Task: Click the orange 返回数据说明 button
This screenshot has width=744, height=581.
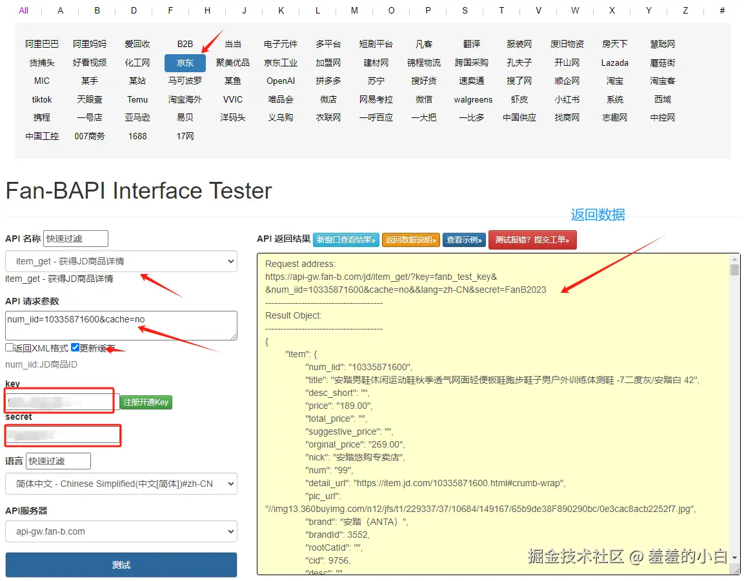Action: pos(411,240)
